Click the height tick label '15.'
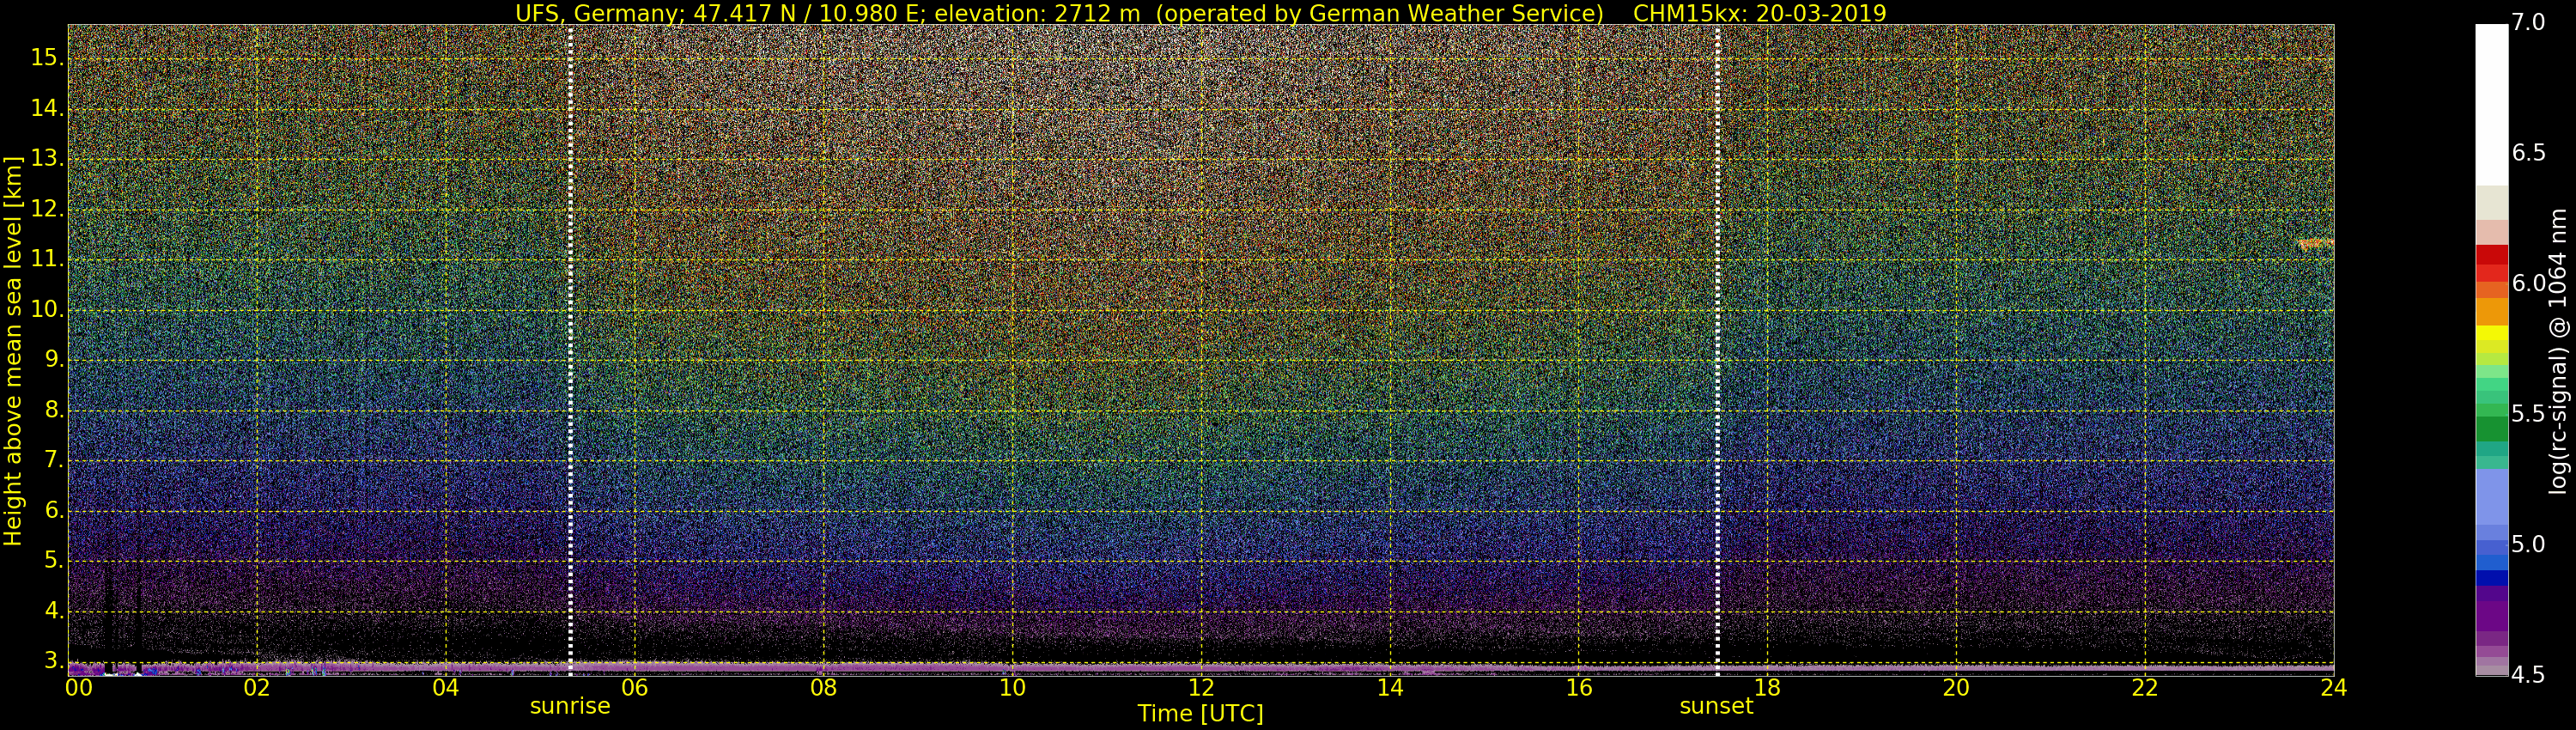The image size is (2576, 730). tap(47, 58)
